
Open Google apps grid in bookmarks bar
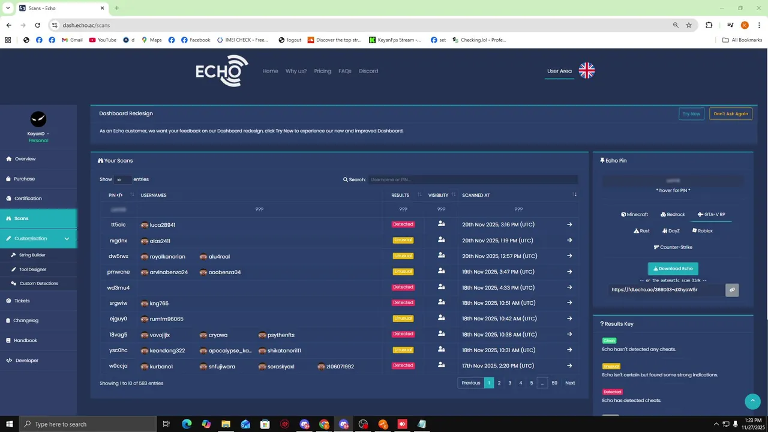8,40
